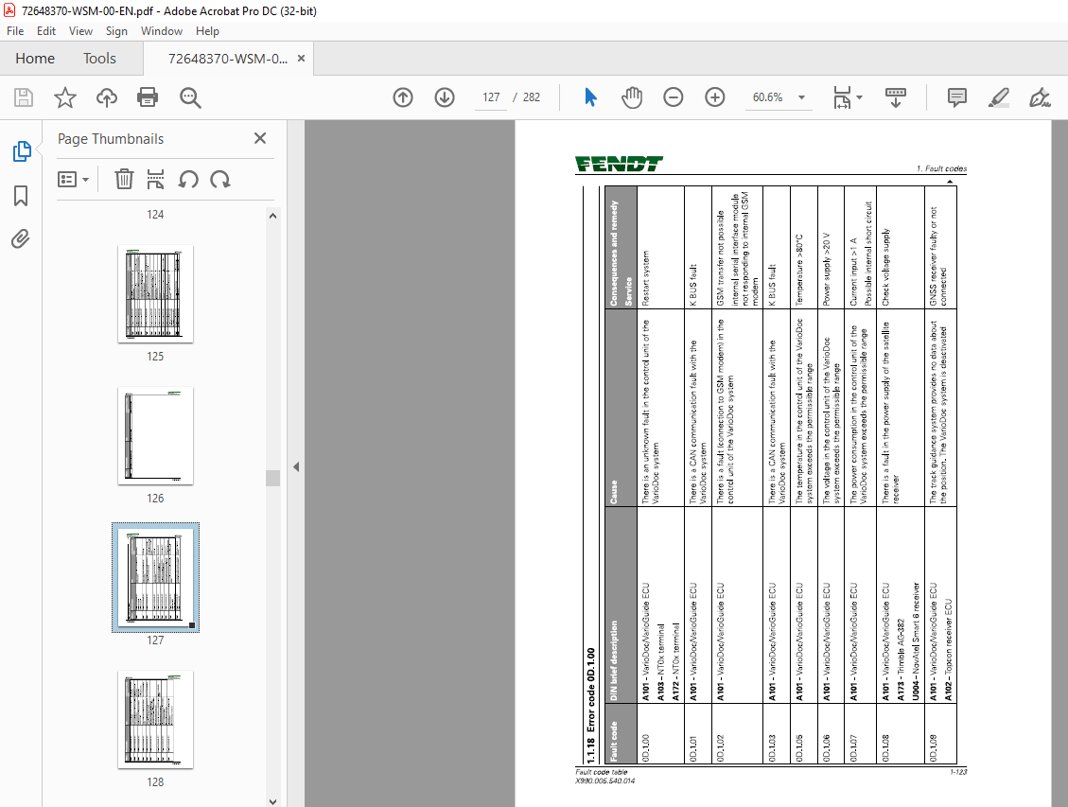Click the zoom percentage field showing 60.6%
The width and height of the screenshot is (1068, 807).
[x=767, y=97]
